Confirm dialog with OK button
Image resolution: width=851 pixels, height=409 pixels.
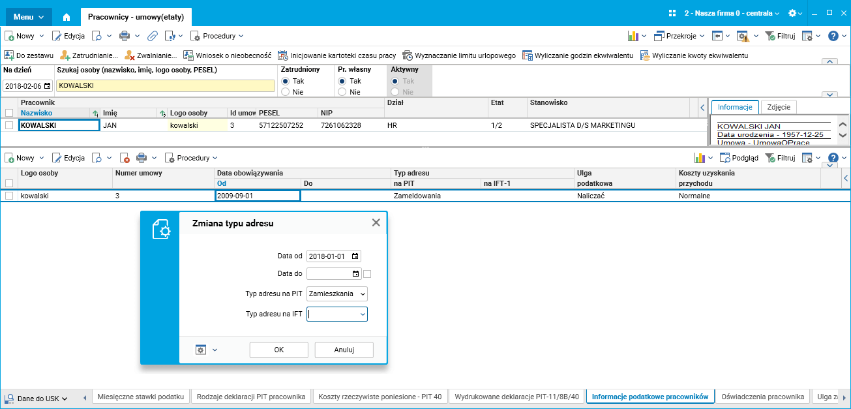pos(279,350)
